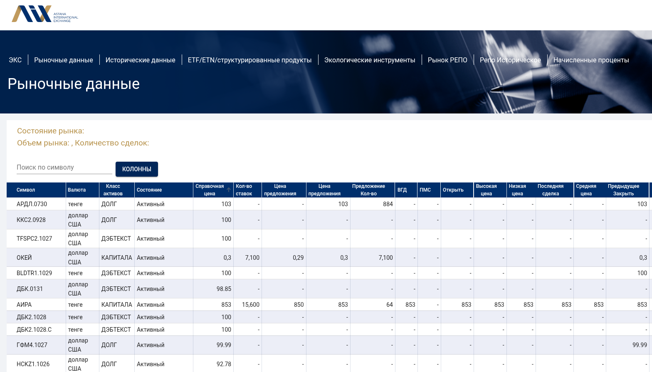652x372 pixels.
Task: Select the HCKZ1.1026 symbol
Action: click(x=33, y=364)
